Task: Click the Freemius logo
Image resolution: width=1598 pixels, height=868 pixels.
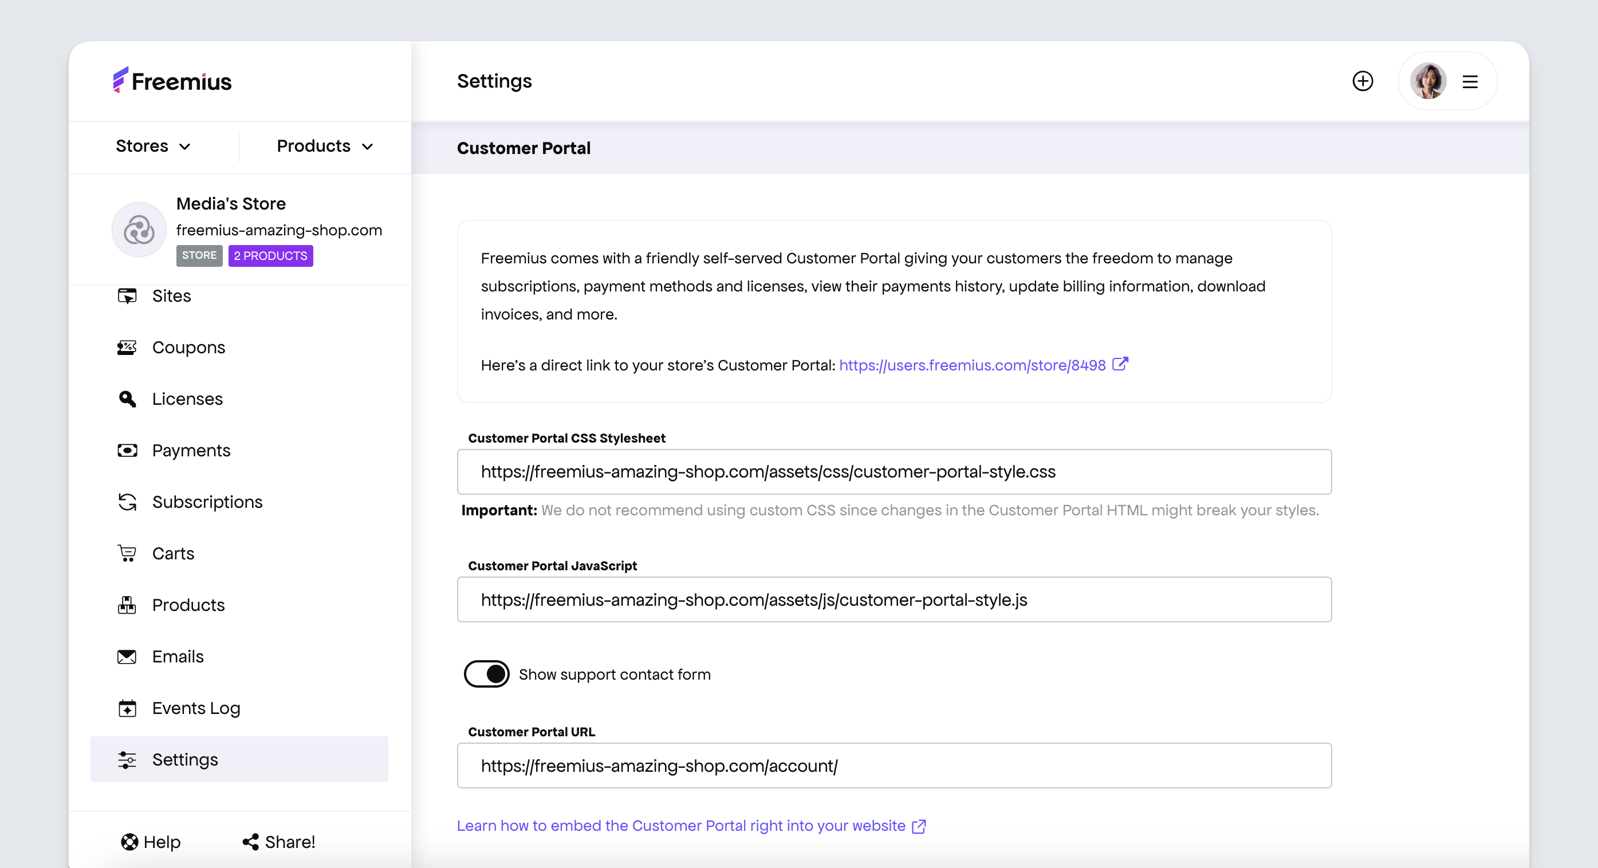Action: point(172,81)
